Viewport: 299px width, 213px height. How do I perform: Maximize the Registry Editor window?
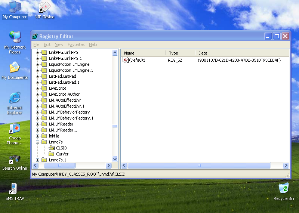point(277,36)
